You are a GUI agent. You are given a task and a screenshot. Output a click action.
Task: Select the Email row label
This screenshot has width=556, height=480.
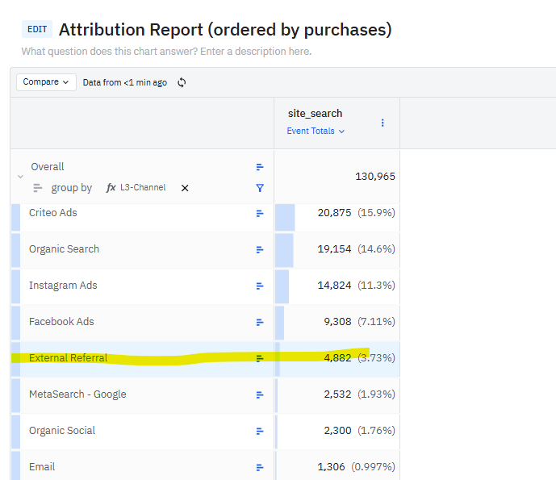click(42, 467)
